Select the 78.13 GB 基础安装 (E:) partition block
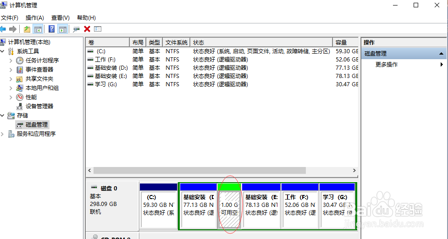 point(261,206)
